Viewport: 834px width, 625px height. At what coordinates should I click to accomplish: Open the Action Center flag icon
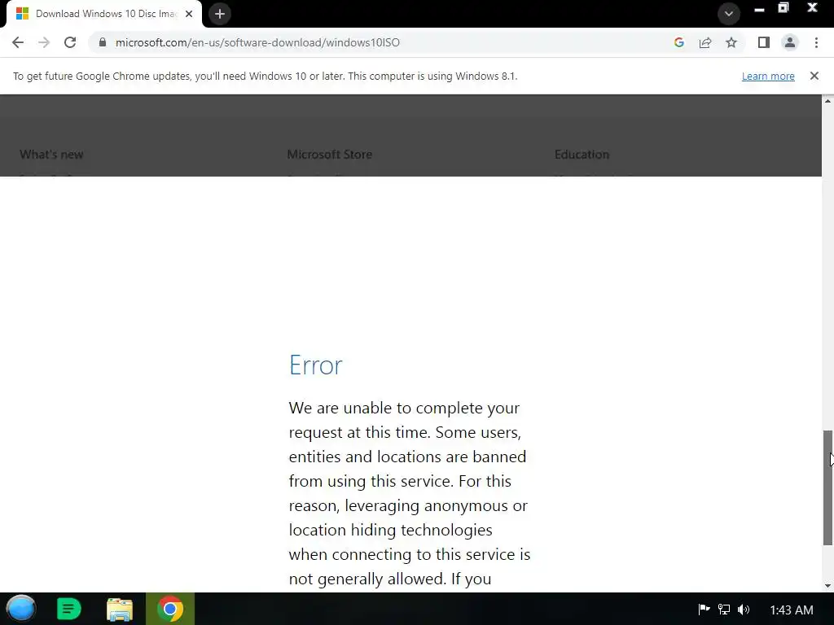704,609
